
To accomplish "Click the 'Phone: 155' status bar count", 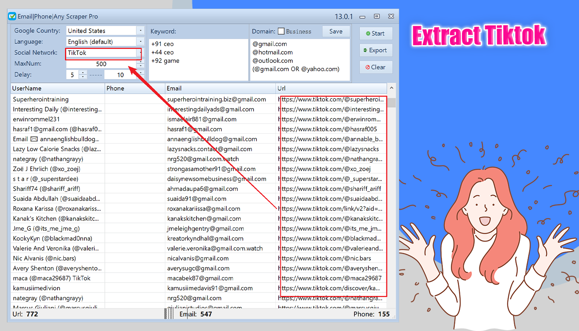I will click(x=372, y=314).
